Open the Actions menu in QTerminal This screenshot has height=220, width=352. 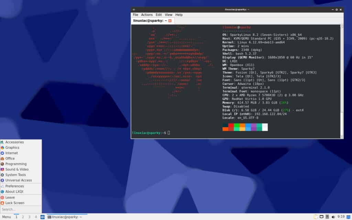pyautogui.click(x=147, y=15)
